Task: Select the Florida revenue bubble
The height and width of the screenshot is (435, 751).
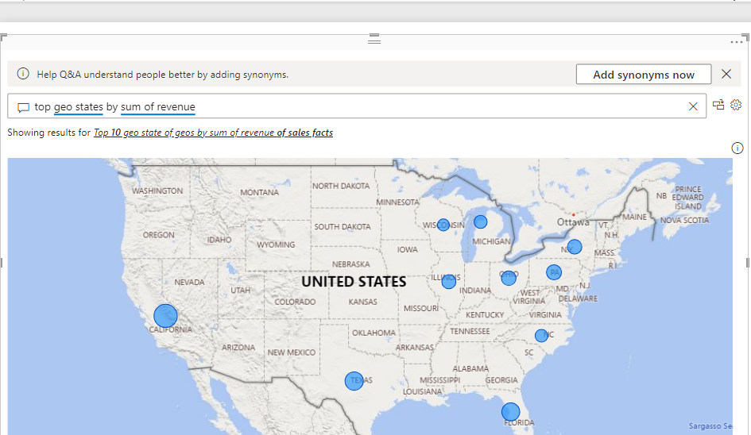Action: pyautogui.click(x=510, y=411)
